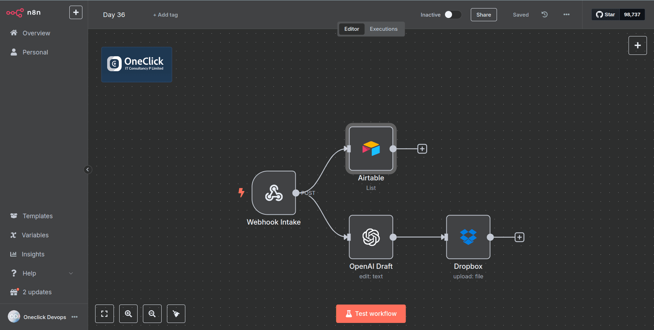Click the GitHub Star button

[x=606, y=15]
